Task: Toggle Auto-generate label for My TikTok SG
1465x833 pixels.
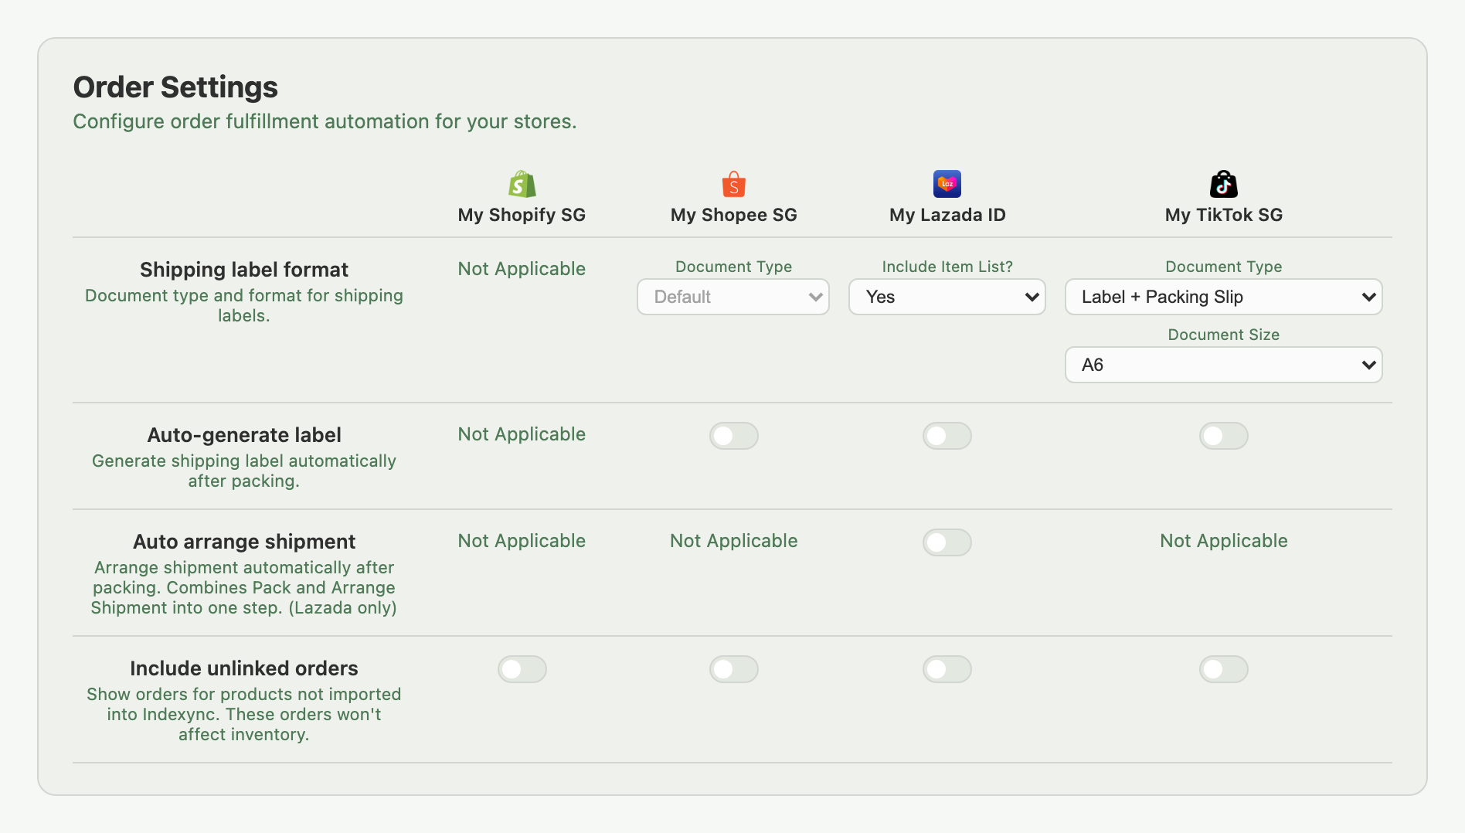Action: 1223,436
